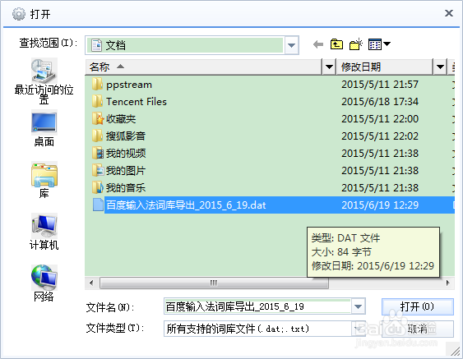Click the 取消 button

pos(417,329)
